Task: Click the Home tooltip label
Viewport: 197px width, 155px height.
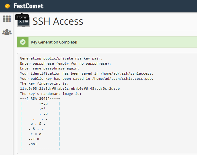Action: 22,17
